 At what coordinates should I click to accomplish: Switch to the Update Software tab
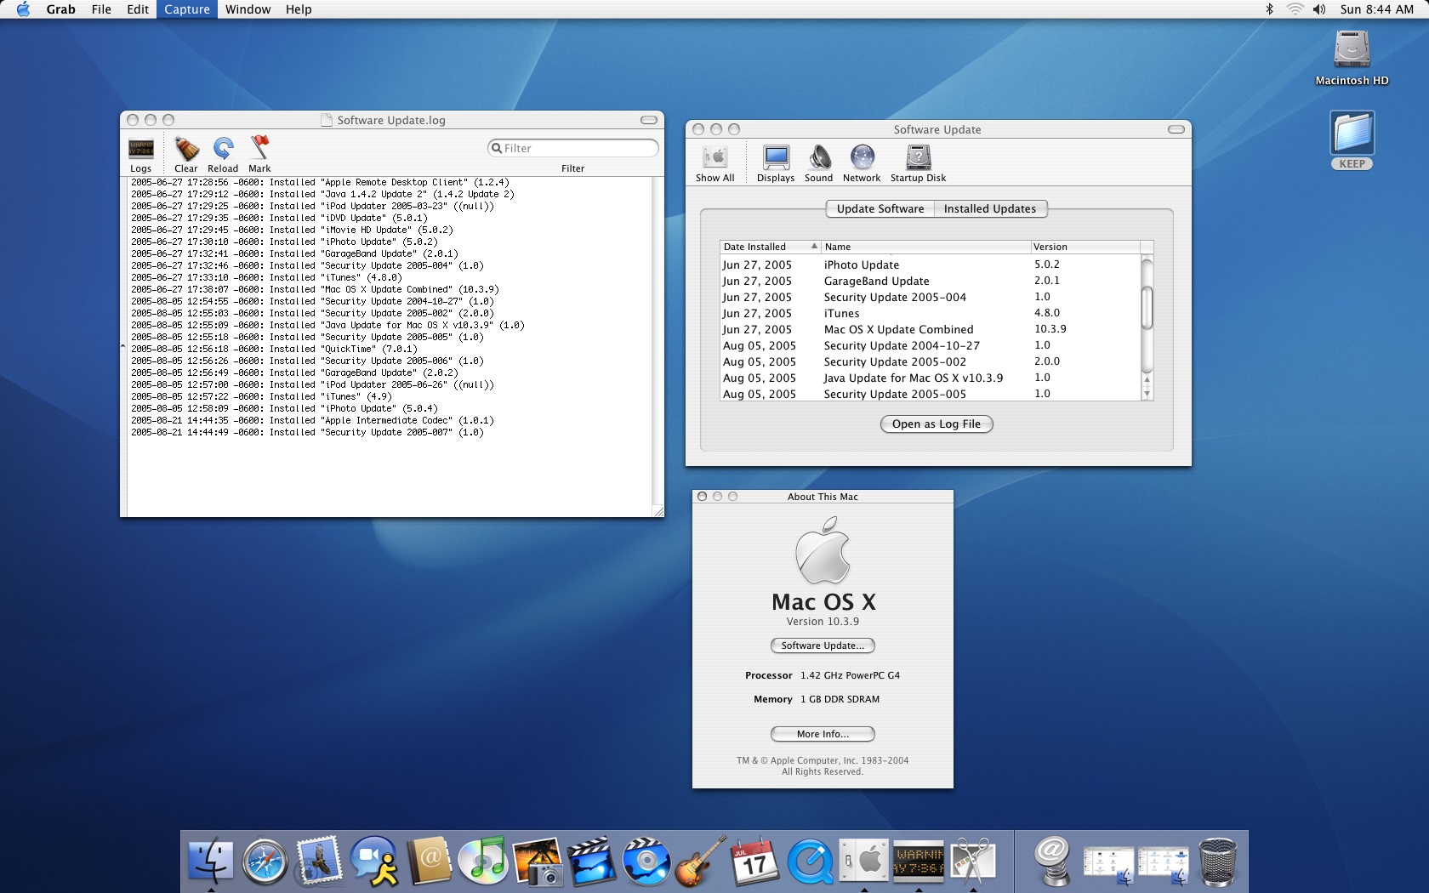(x=880, y=208)
